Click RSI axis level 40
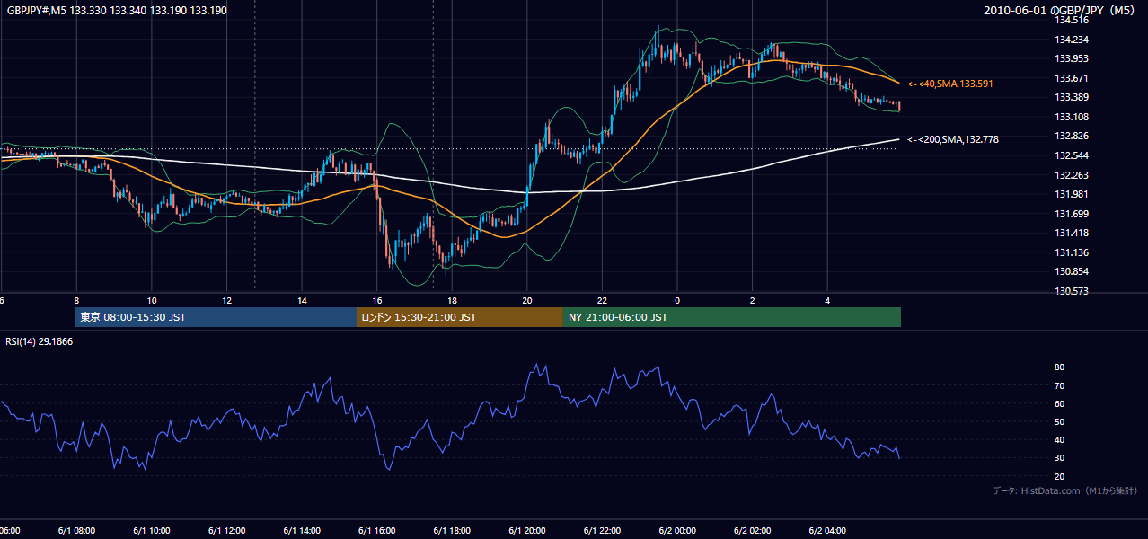 click(1060, 439)
